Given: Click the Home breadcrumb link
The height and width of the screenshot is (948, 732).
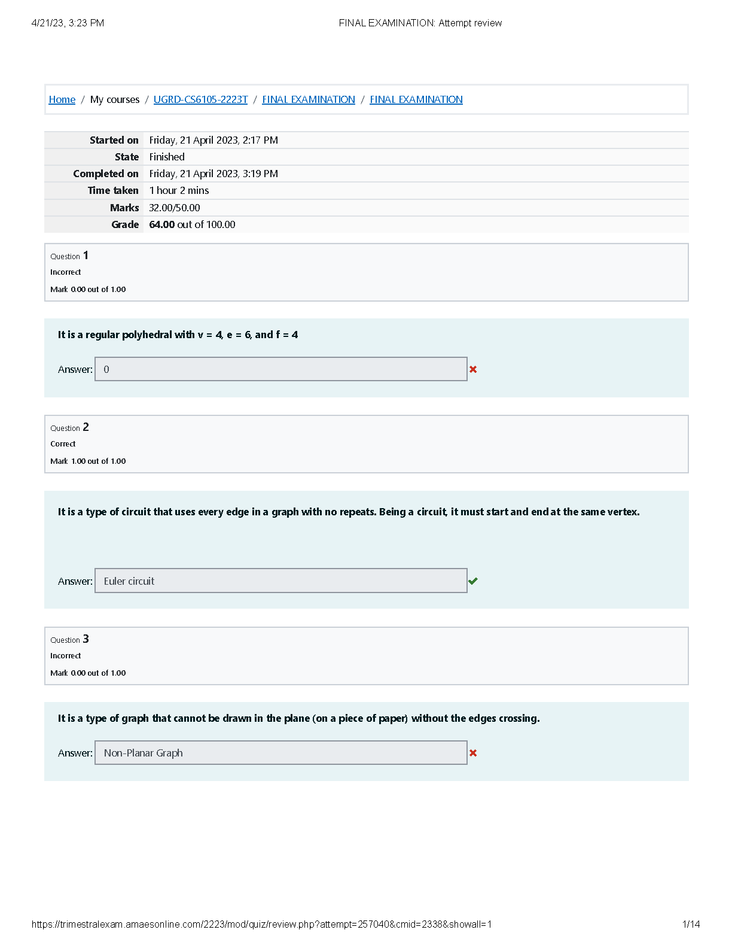Looking at the screenshot, I should click(x=62, y=99).
